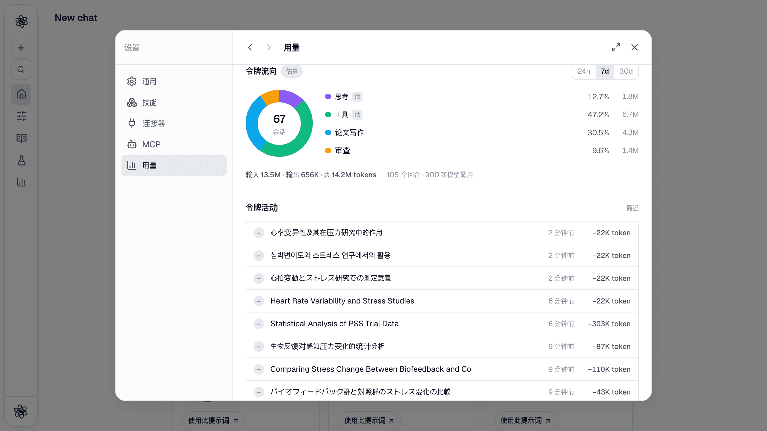The image size is (767, 431).
Task: Switch time range to 7d
Action: (605, 71)
